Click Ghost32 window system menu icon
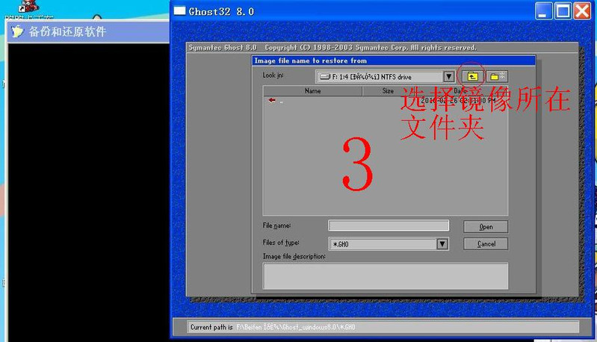Screen dimensions: 597x342 (180, 11)
